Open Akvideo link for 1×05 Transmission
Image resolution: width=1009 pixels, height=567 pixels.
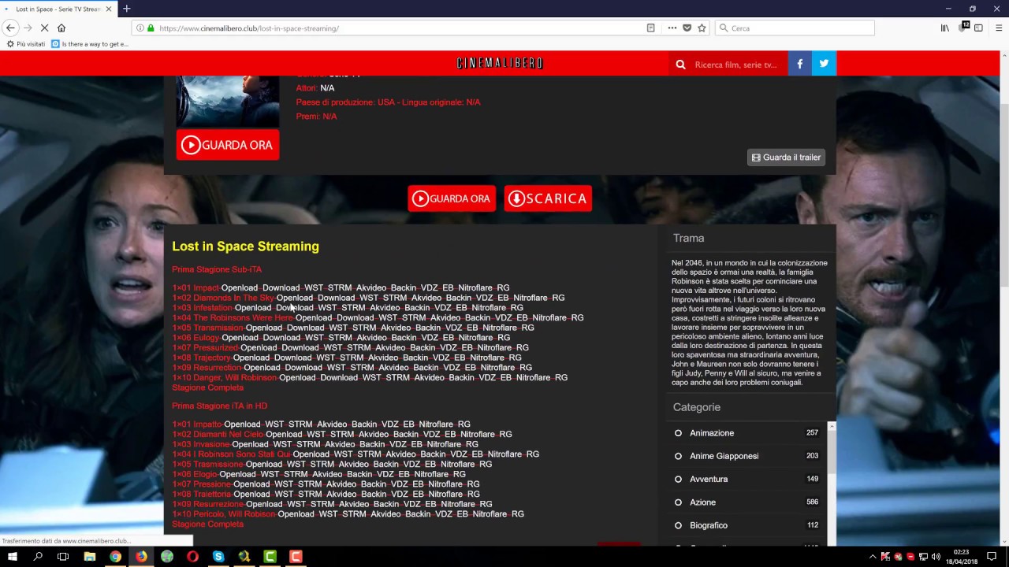[x=395, y=328]
